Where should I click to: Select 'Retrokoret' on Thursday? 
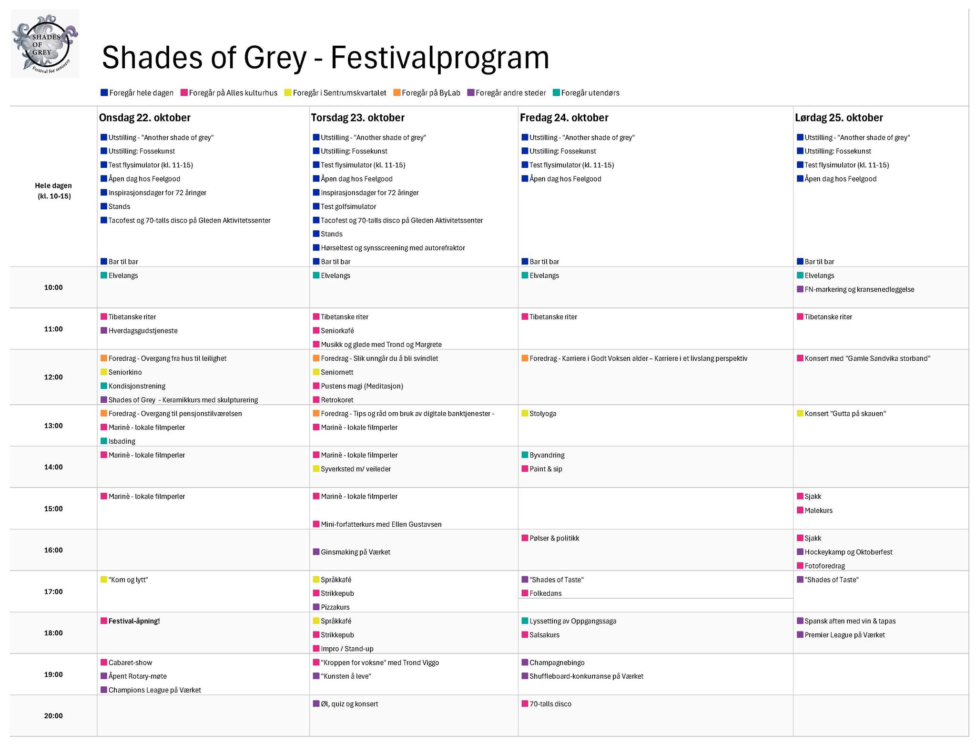337,400
